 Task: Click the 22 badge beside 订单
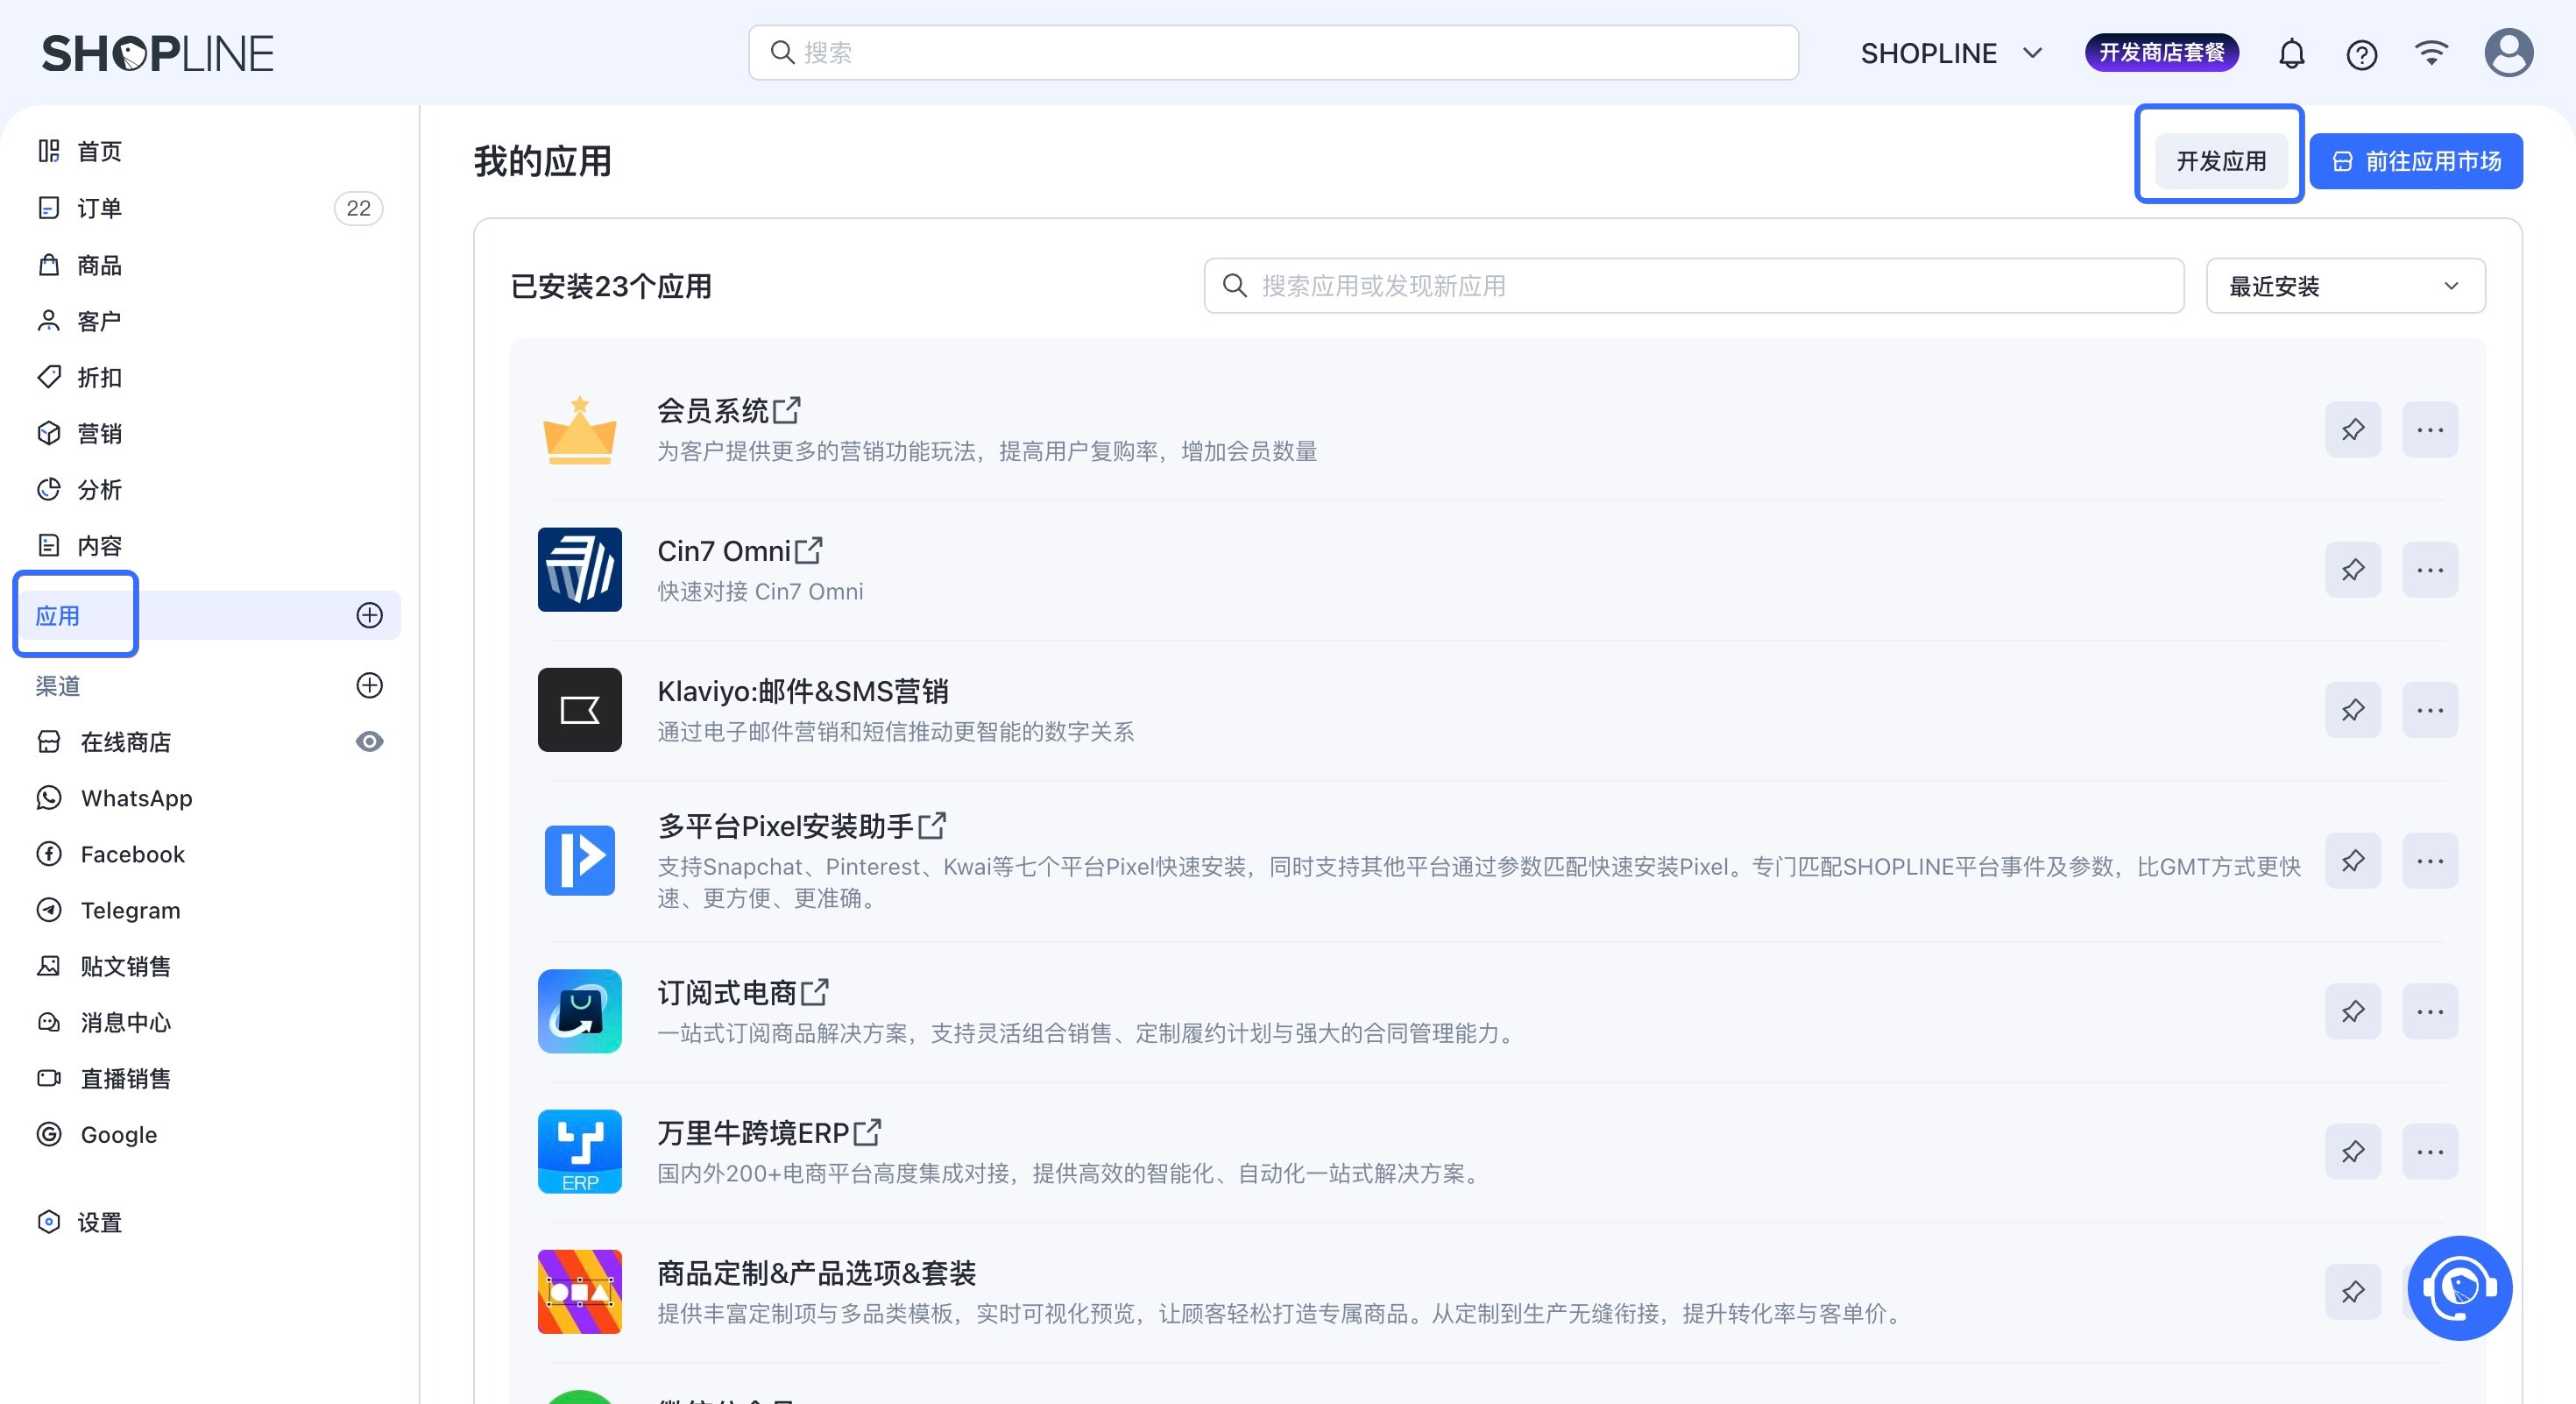(358, 208)
